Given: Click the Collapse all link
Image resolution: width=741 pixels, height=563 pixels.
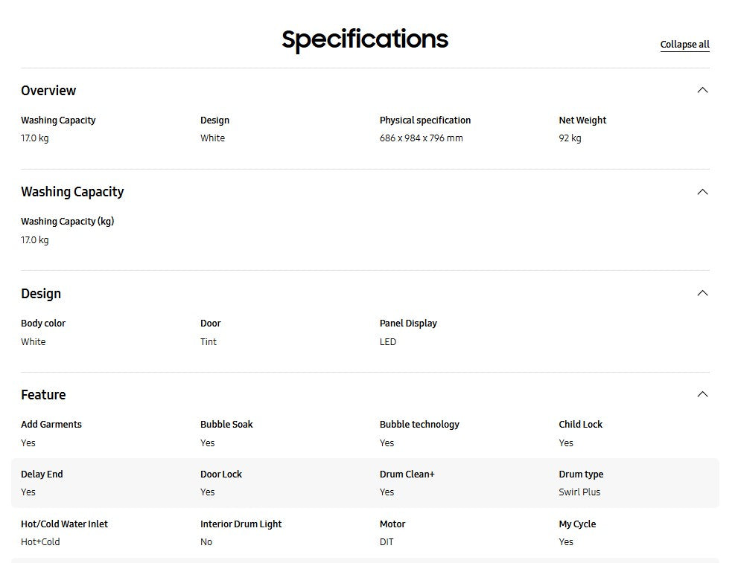Looking at the screenshot, I should pyautogui.click(x=684, y=45).
